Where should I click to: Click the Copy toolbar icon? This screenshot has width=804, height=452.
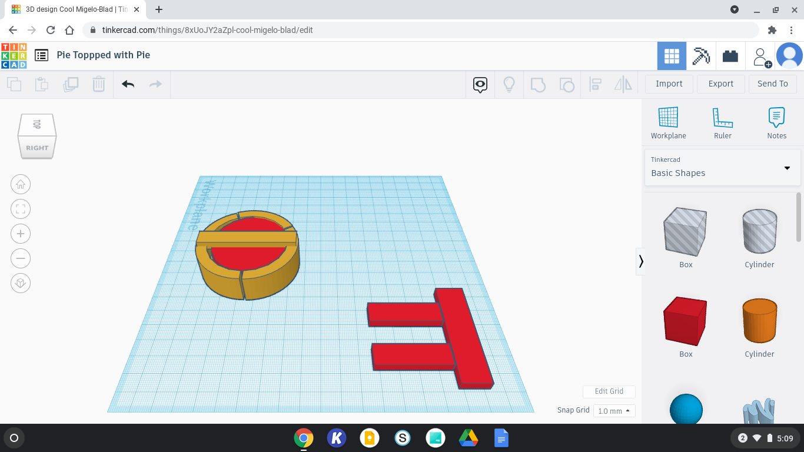14,84
